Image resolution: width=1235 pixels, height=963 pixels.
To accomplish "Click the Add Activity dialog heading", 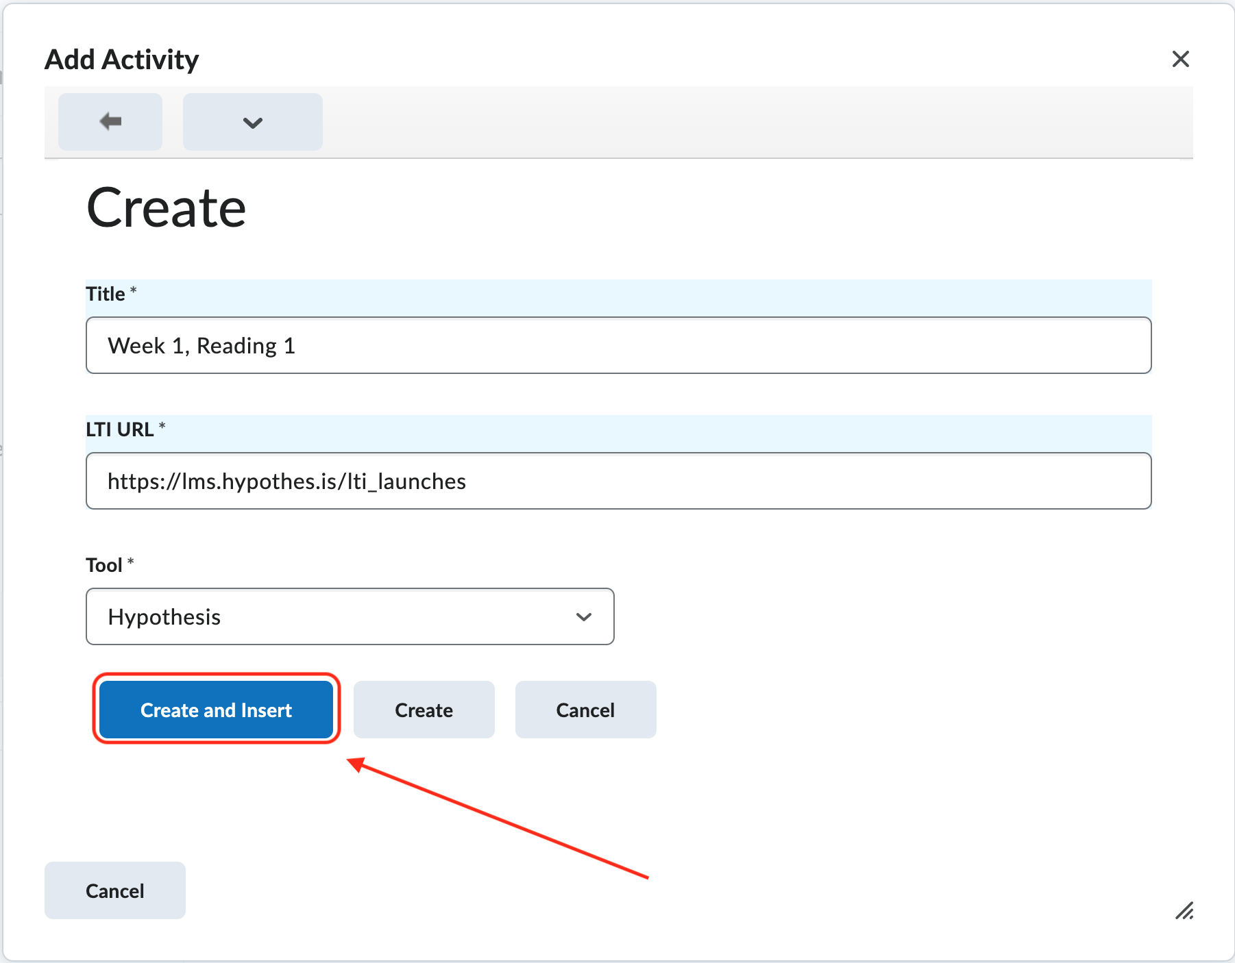I will coord(121,59).
